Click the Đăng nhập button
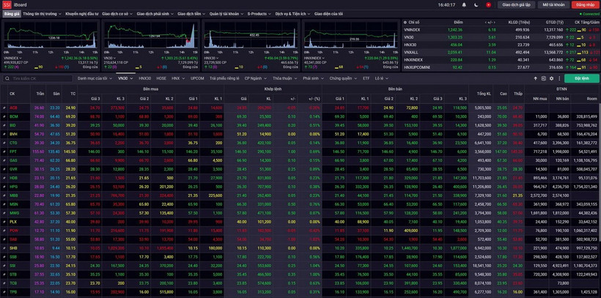 coord(586,4)
